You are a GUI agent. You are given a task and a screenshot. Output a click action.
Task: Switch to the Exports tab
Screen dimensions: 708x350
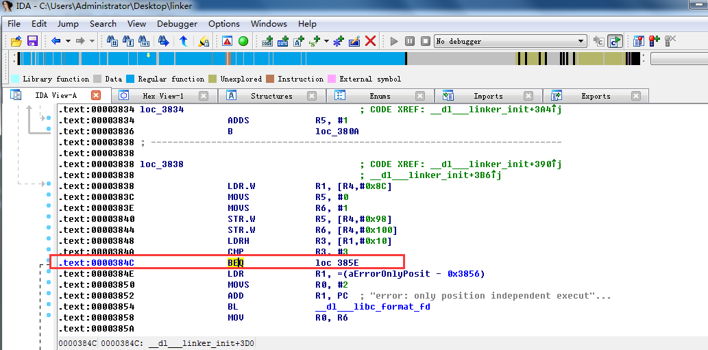click(x=596, y=96)
